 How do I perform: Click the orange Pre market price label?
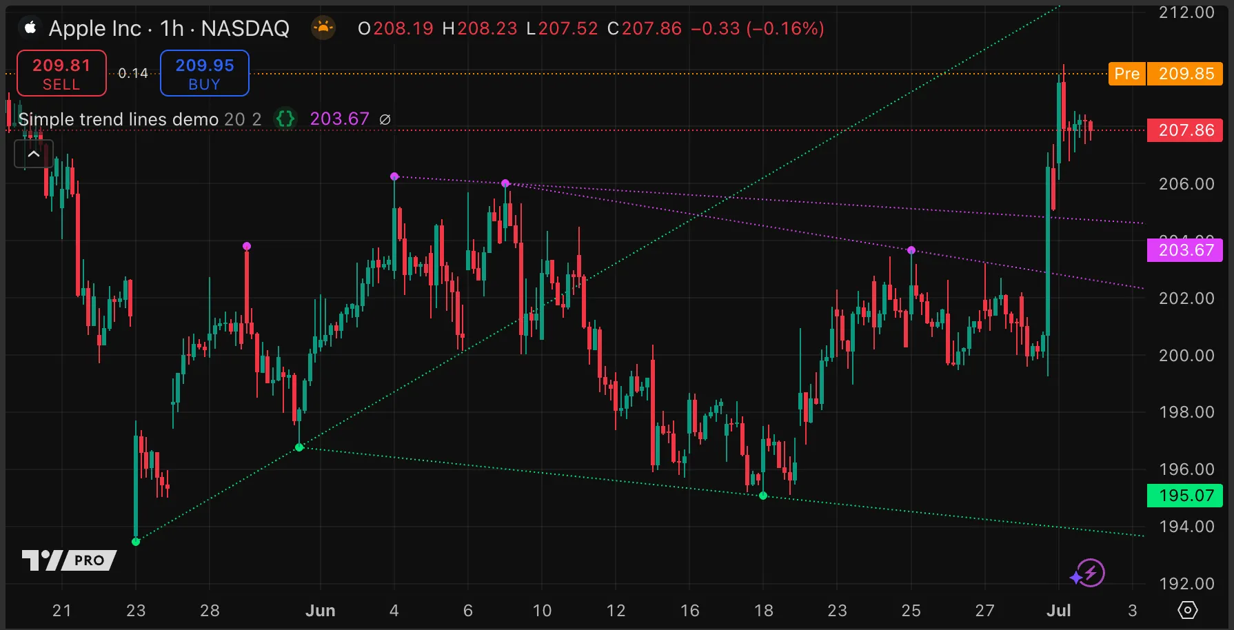click(1126, 74)
